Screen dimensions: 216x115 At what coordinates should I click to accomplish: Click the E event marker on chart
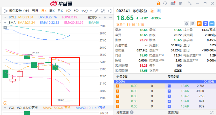5,103
